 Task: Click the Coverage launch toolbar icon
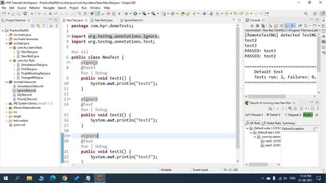click(144, 14)
